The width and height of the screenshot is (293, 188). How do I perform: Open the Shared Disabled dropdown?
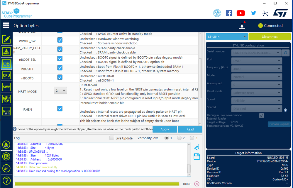[x=257, y=109]
